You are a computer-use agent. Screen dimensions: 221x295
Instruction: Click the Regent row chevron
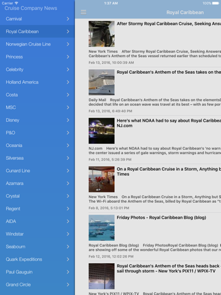click(68, 209)
